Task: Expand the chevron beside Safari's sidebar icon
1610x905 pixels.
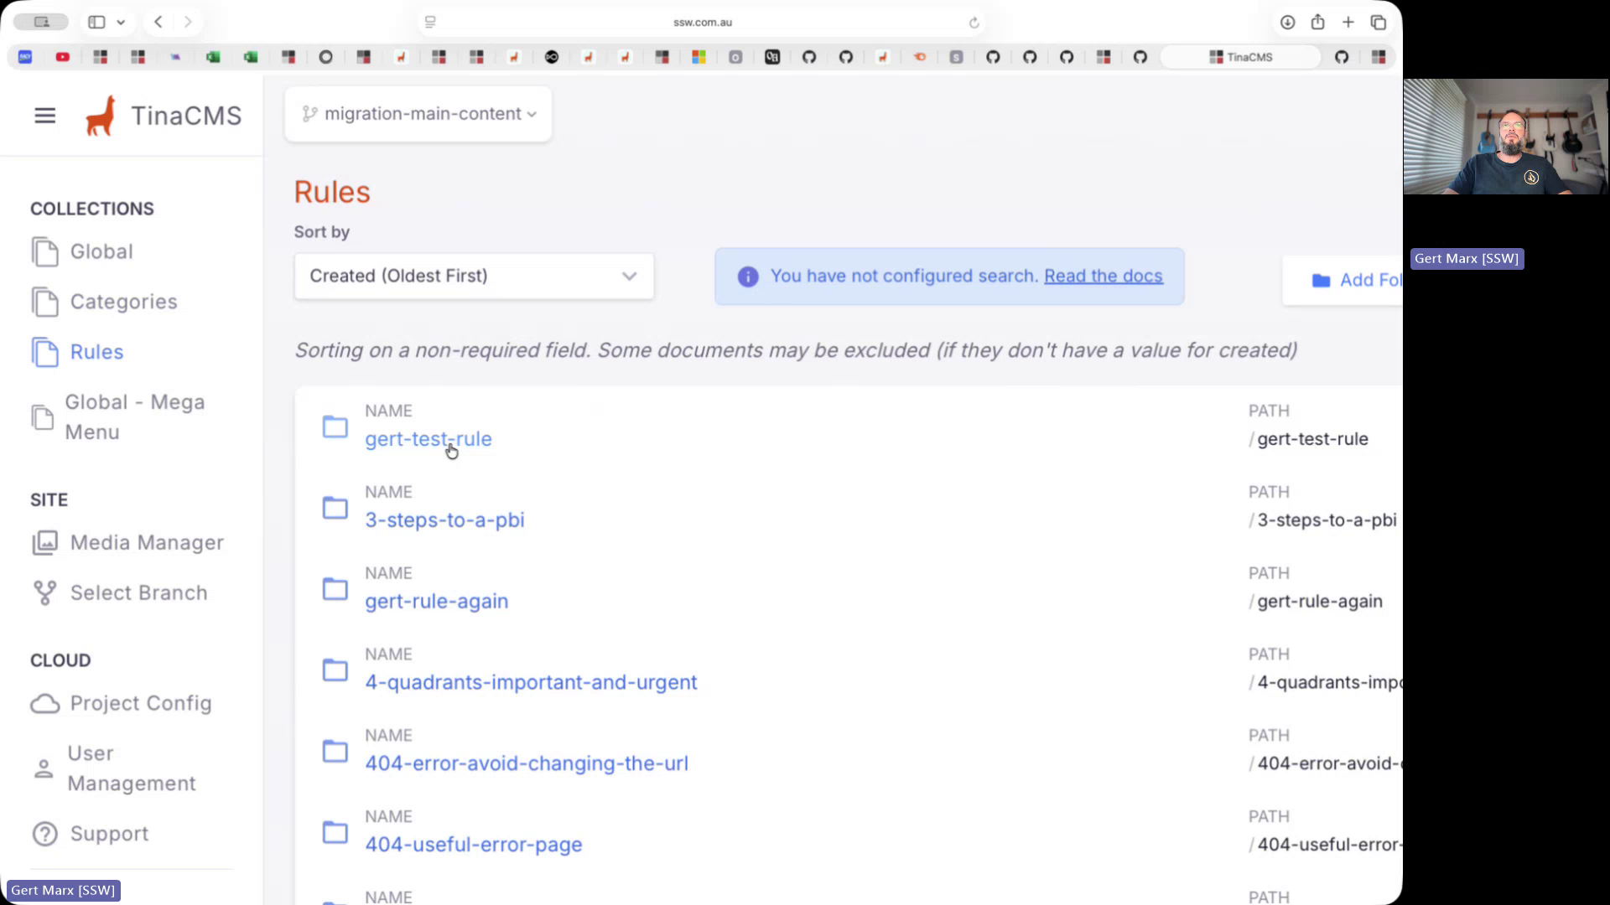Action: pyautogui.click(x=121, y=23)
